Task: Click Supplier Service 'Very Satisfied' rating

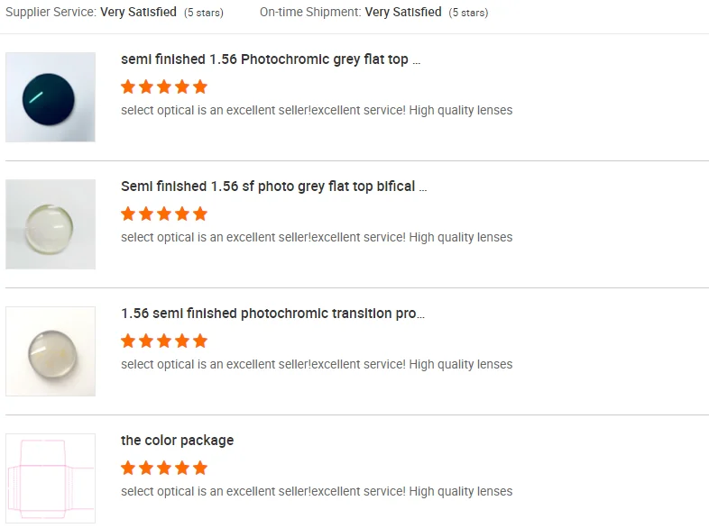Action: tap(138, 13)
